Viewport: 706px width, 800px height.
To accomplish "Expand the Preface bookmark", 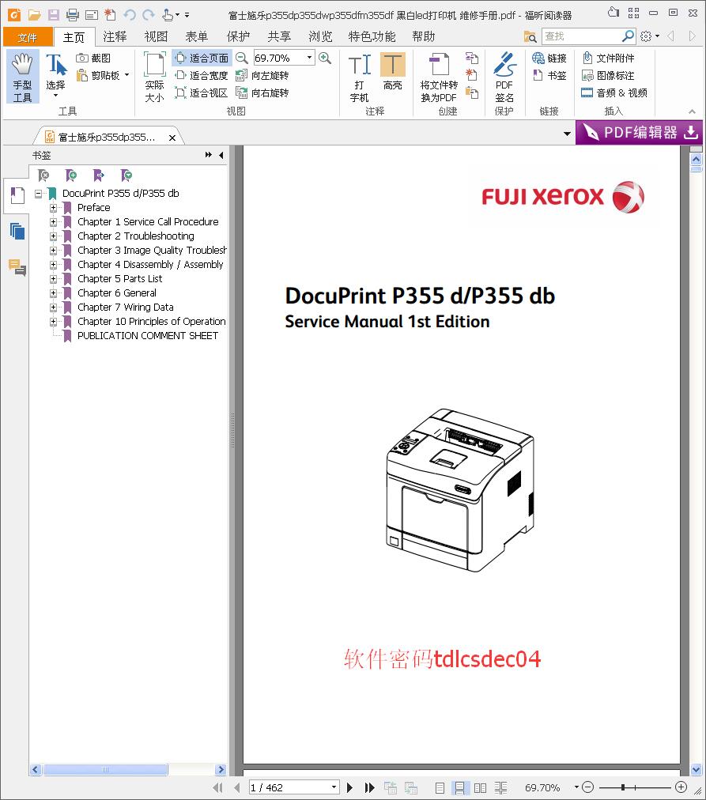I will tap(53, 208).
